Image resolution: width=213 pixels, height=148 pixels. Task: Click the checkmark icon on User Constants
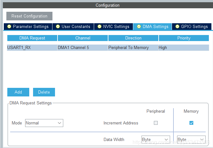(58, 26)
